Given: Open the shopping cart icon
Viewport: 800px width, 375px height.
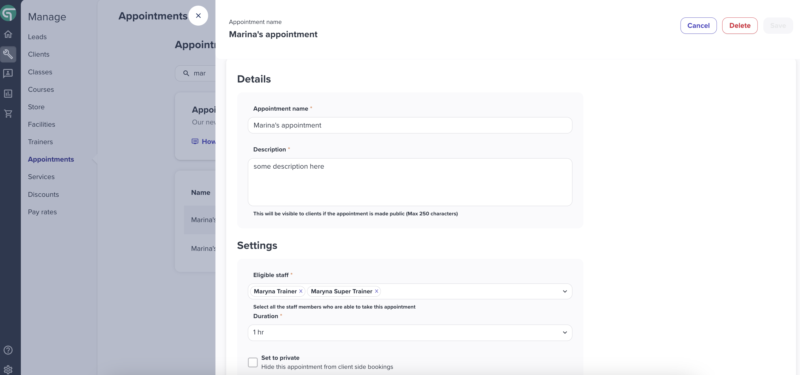Looking at the screenshot, I should (8, 114).
